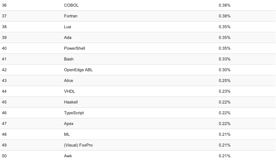Select the Alice language name
This screenshot has width=276, height=161.
tap(68, 81)
